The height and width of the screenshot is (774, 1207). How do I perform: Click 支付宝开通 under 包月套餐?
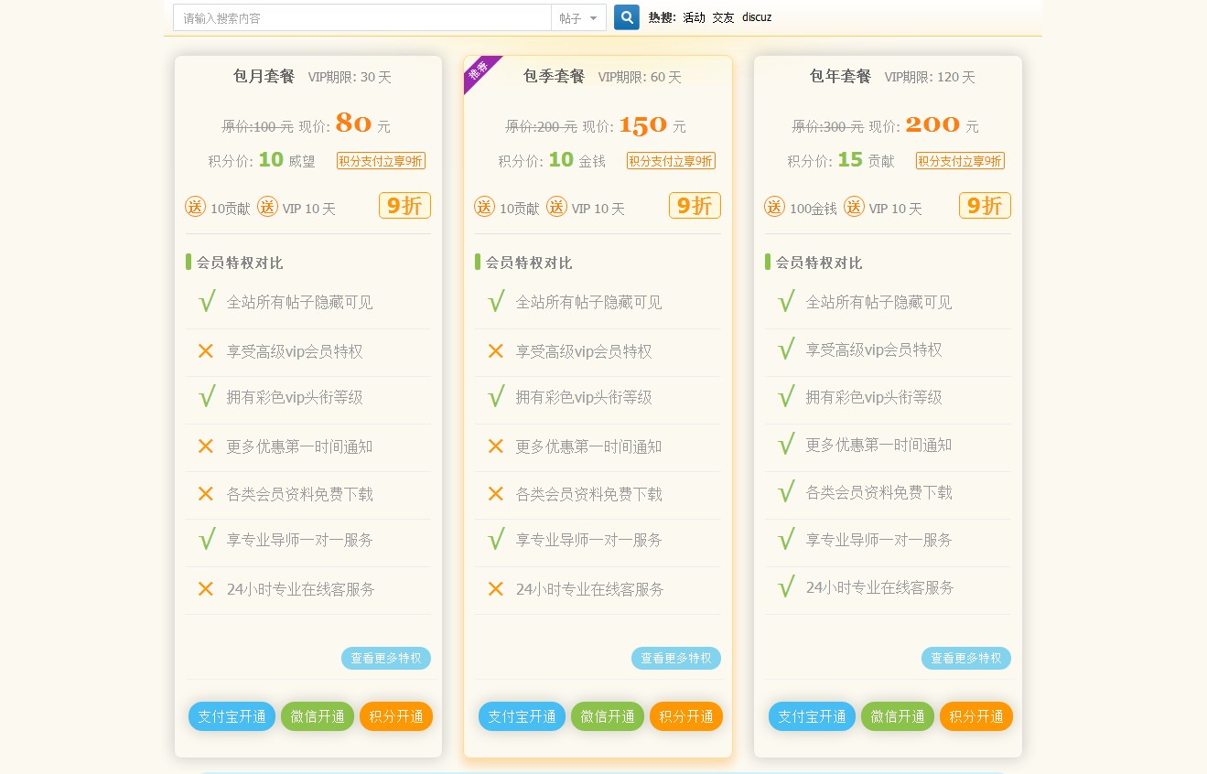point(232,716)
